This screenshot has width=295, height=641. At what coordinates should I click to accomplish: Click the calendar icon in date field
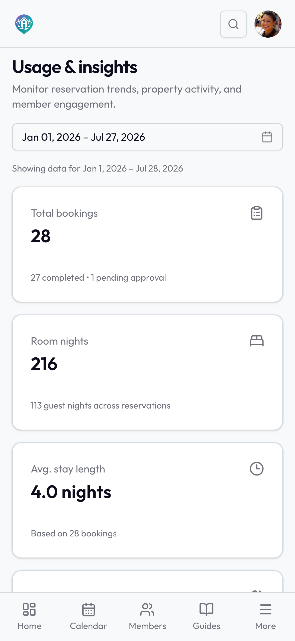(x=267, y=137)
